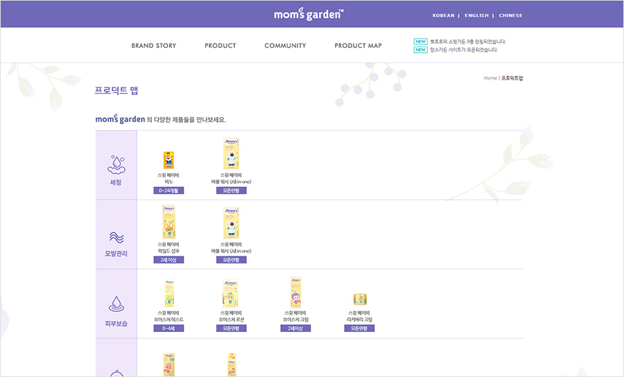Image resolution: width=624 pixels, height=377 pixels.
Task: Open the 모이스처 미스트 product thumbnail
Action: tap(169, 293)
